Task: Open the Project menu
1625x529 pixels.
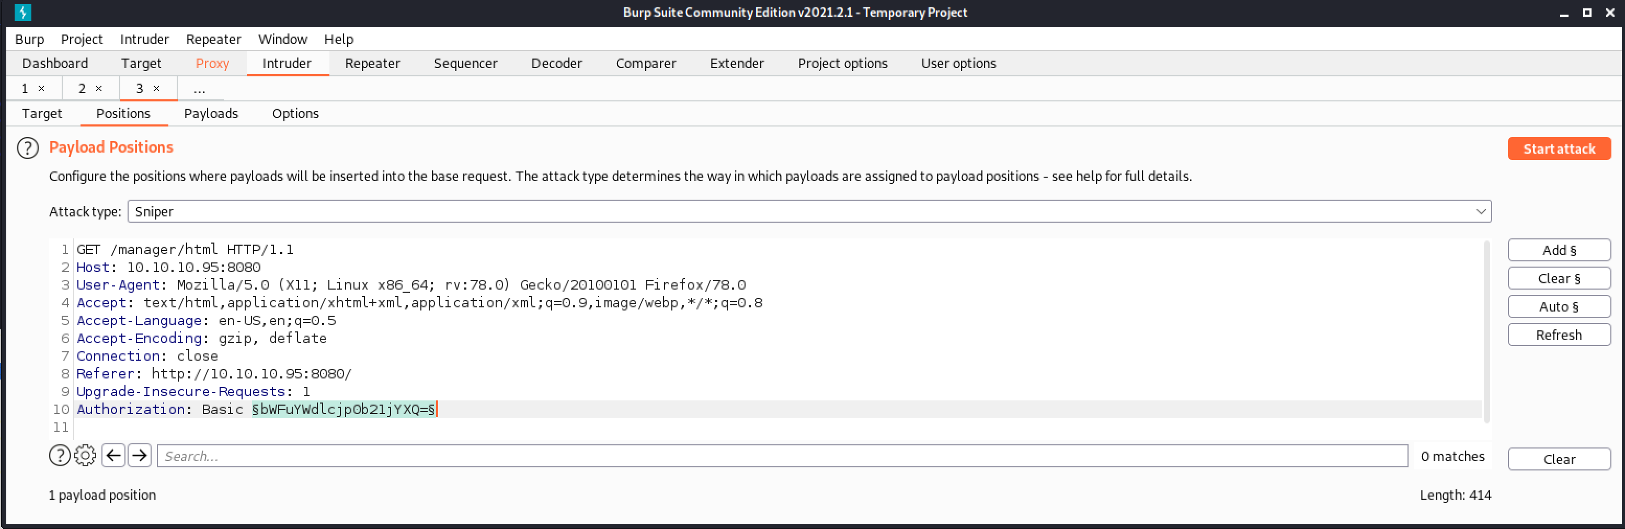Action: click(x=82, y=39)
